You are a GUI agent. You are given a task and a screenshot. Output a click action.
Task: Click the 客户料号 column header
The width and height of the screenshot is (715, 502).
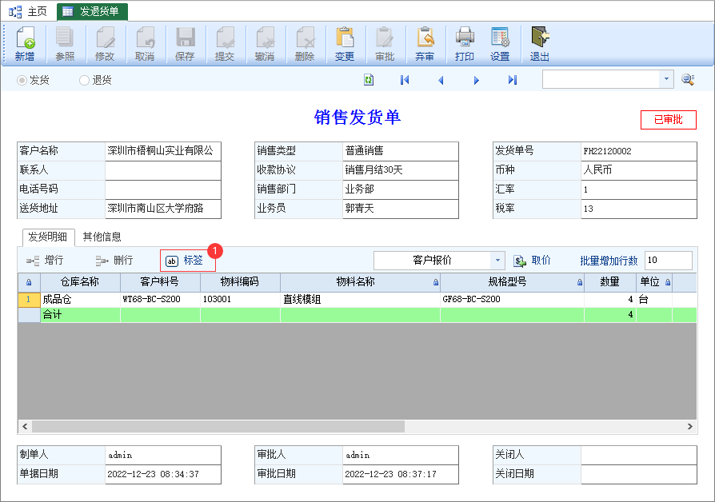[x=160, y=282]
